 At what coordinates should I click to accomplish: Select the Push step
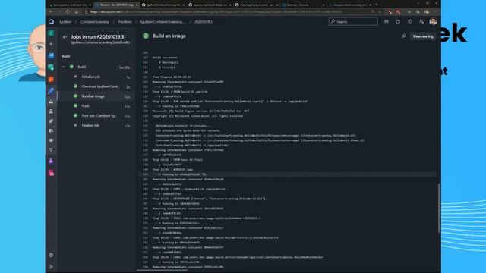[x=96, y=106]
